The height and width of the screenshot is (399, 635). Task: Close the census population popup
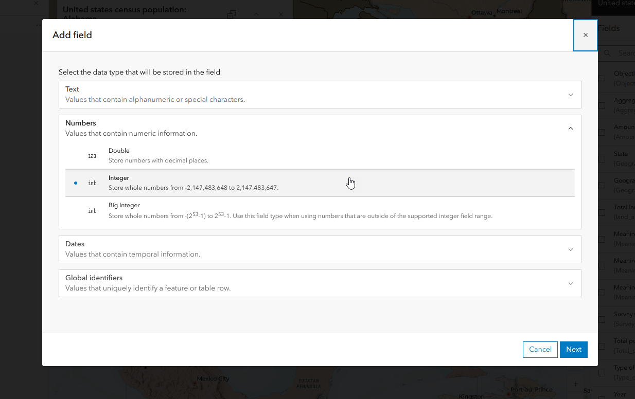(281, 15)
